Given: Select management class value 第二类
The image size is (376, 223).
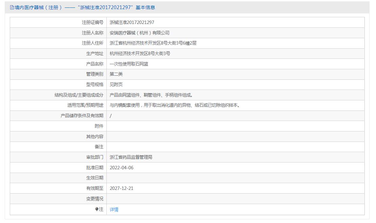Looking at the screenshot, I should [116, 74].
